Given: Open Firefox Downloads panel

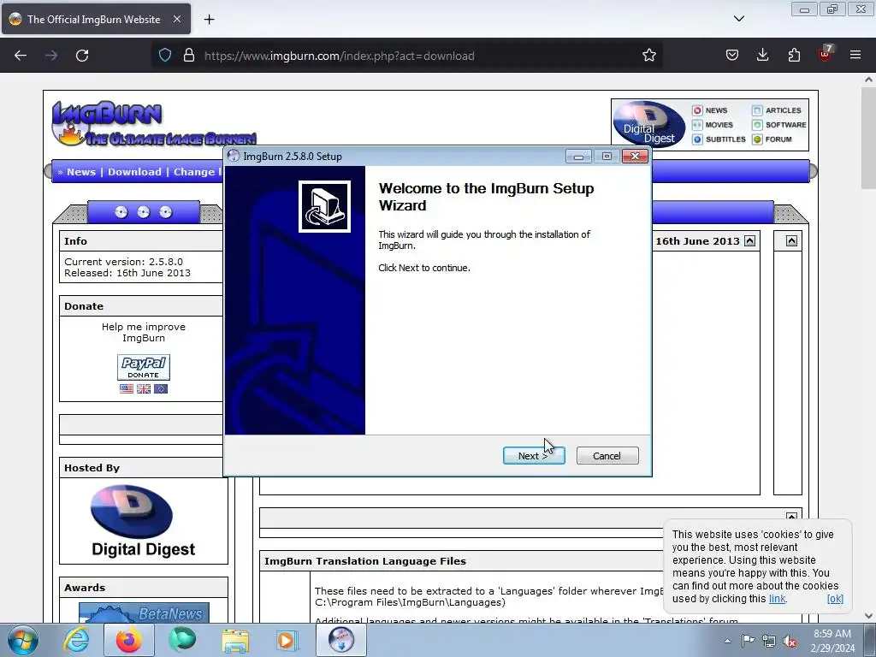Looking at the screenshot, I should coord(762,56).
